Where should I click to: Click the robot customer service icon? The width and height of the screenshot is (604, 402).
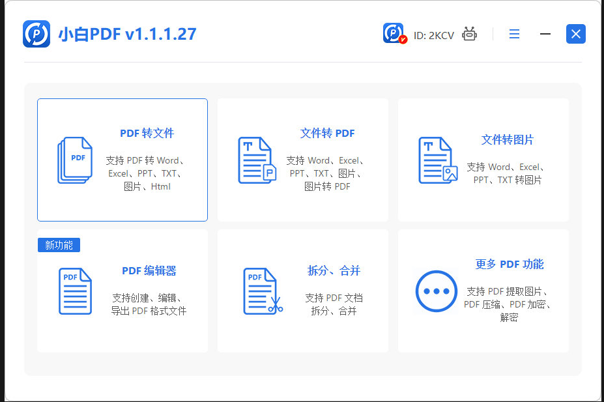[x=469, y=35]
